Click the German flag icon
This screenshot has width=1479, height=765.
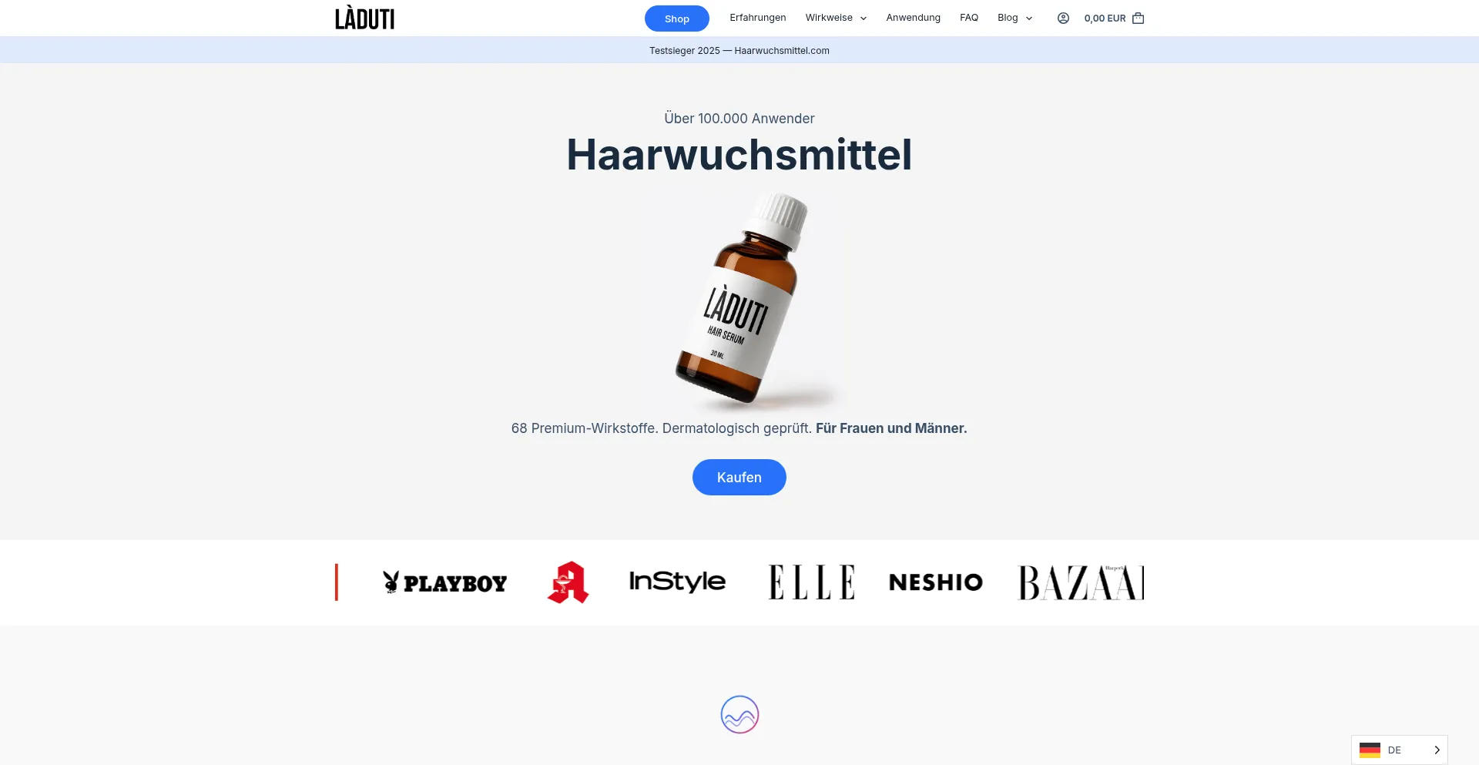1370,750
